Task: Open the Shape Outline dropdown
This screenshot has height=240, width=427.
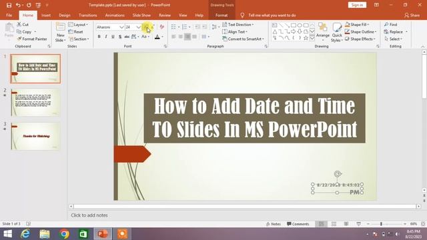Action: click(360, 32)
